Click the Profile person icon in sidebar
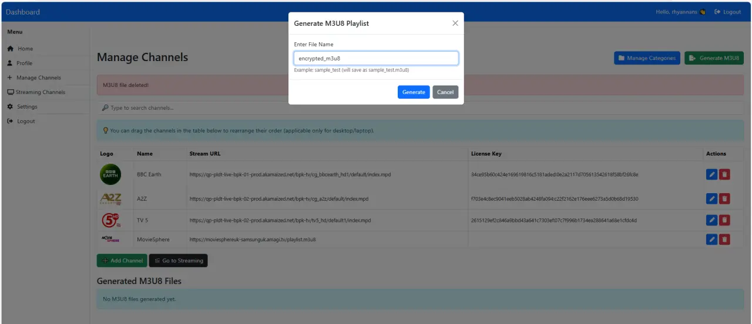Image resolution: width=752 pixels, height=324 pixels. [10, 63]
